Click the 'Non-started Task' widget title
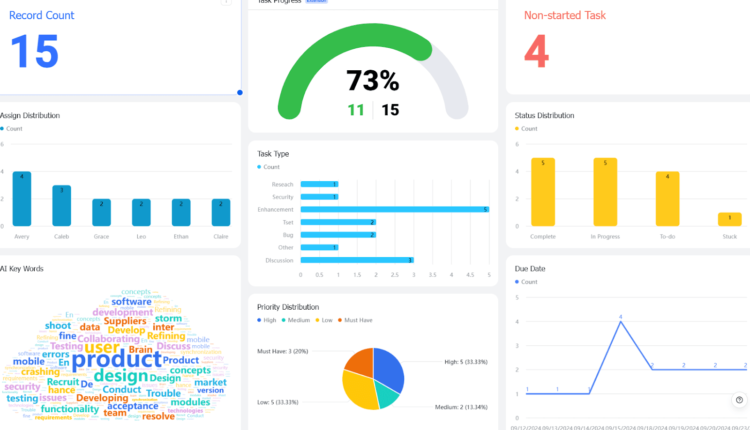 565,15
